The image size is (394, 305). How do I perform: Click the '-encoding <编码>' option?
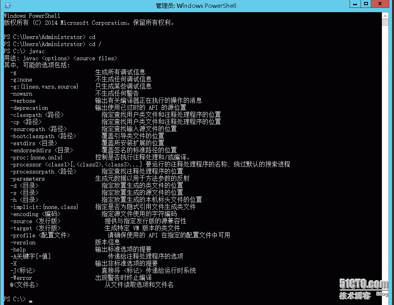pos(35,214)
